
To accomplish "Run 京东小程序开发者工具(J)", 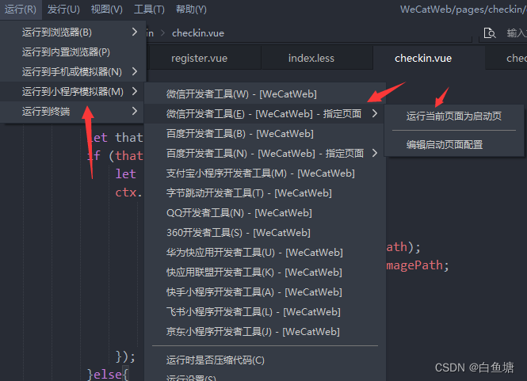I will [265, 332].
